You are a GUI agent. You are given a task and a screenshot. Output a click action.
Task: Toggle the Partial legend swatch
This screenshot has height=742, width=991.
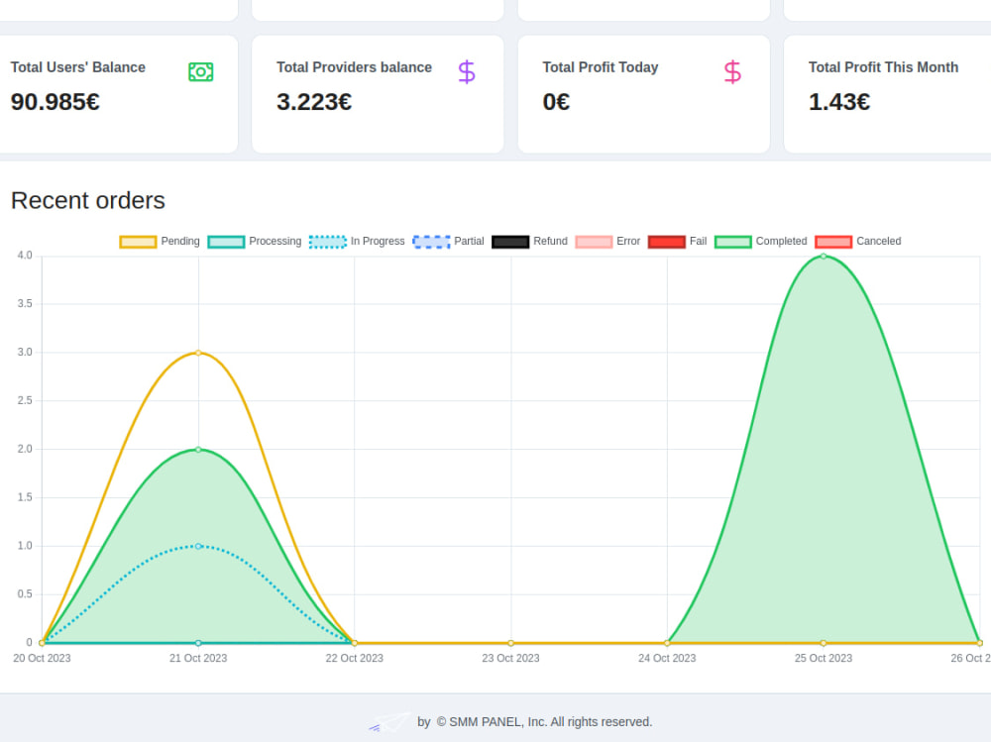431,242
